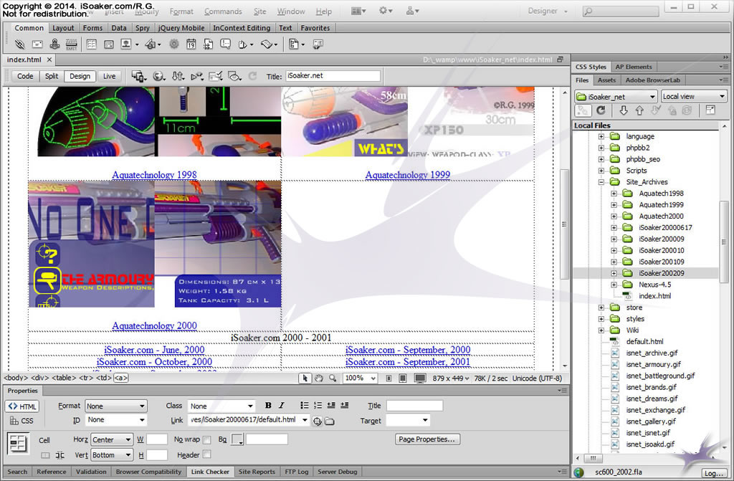Switch to the AP Elements tab
The width and height of the screenshot is (734, 481).
point(634,67)
